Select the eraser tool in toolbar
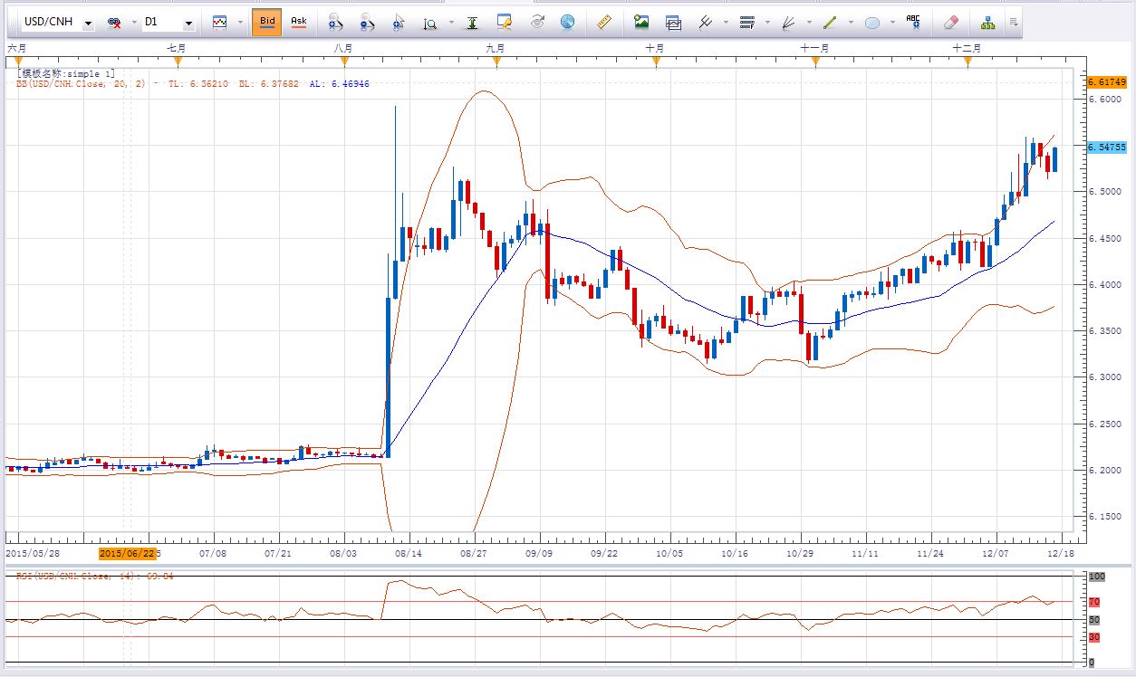 pyautogui.click(x=950, y=23)
